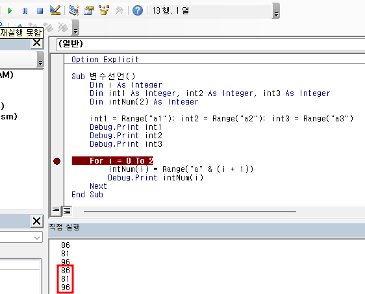Click the Option Explicit line
This screenshot has height=294, width=365.
(x=105, y=60)
